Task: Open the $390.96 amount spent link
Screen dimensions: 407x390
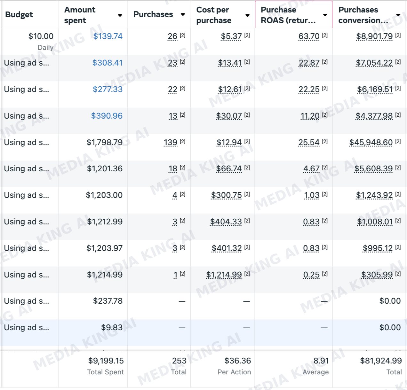Action: coord(107,116)
